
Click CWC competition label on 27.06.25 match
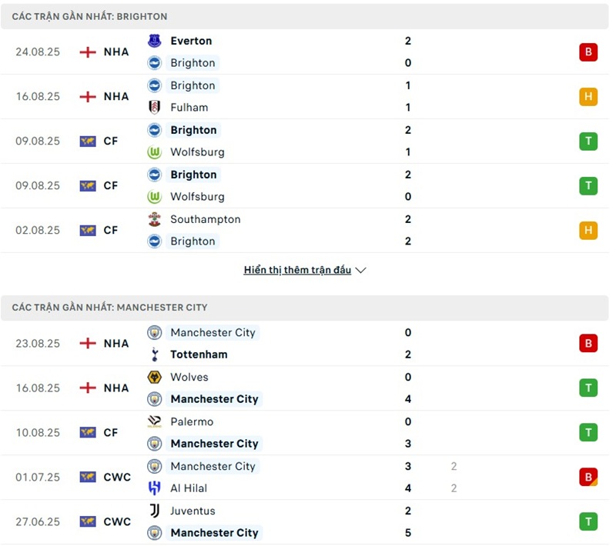pyautogui.click(x=117, y=522)
